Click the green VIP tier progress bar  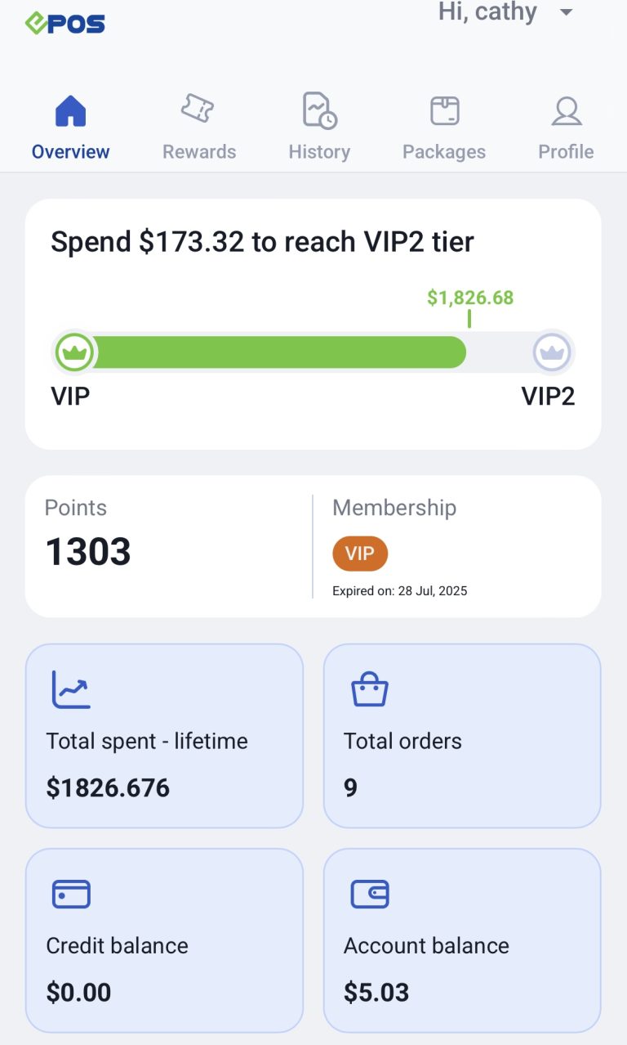pos(278,352)
